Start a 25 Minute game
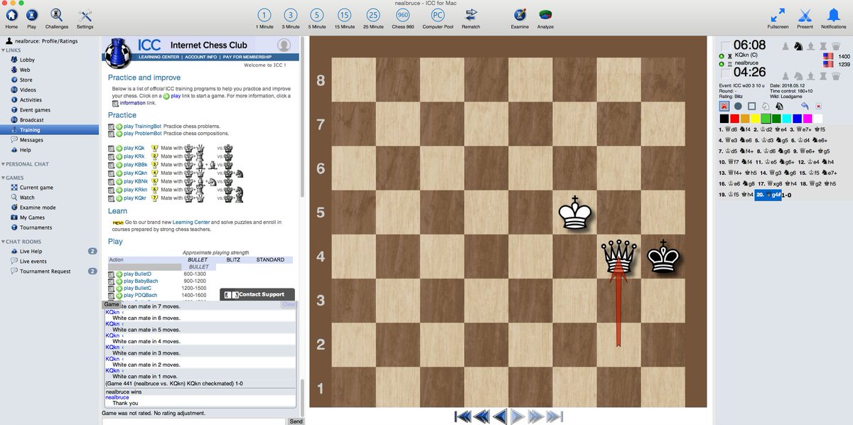 click(x=373, y=17)
